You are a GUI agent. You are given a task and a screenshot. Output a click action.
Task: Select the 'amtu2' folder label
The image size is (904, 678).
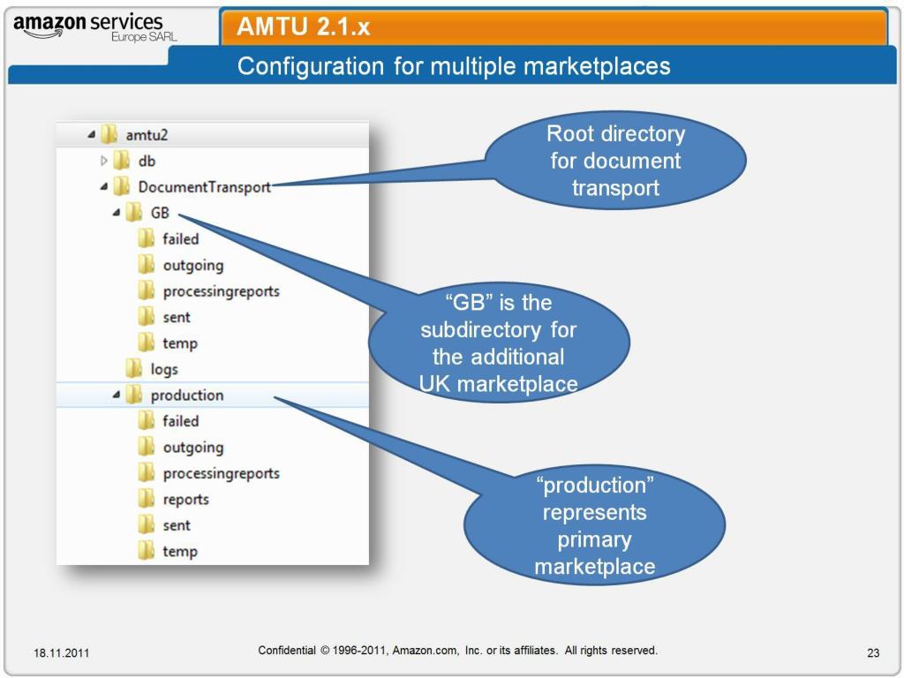147,135
